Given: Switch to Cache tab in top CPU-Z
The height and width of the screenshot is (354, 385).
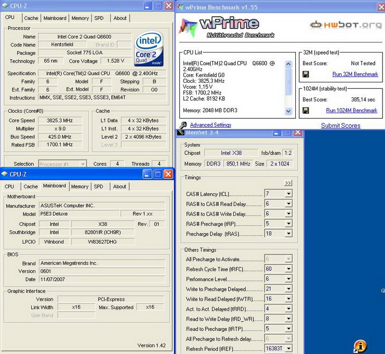Looking at the screenshot, I should [x=31, y=18].
